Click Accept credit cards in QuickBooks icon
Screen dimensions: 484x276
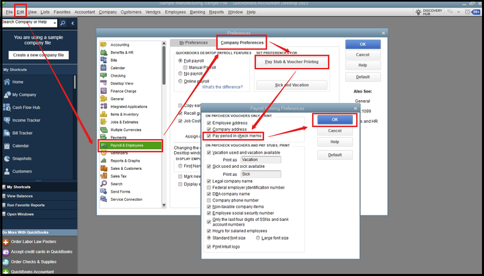pyautogui.click(x=5, y=252)
